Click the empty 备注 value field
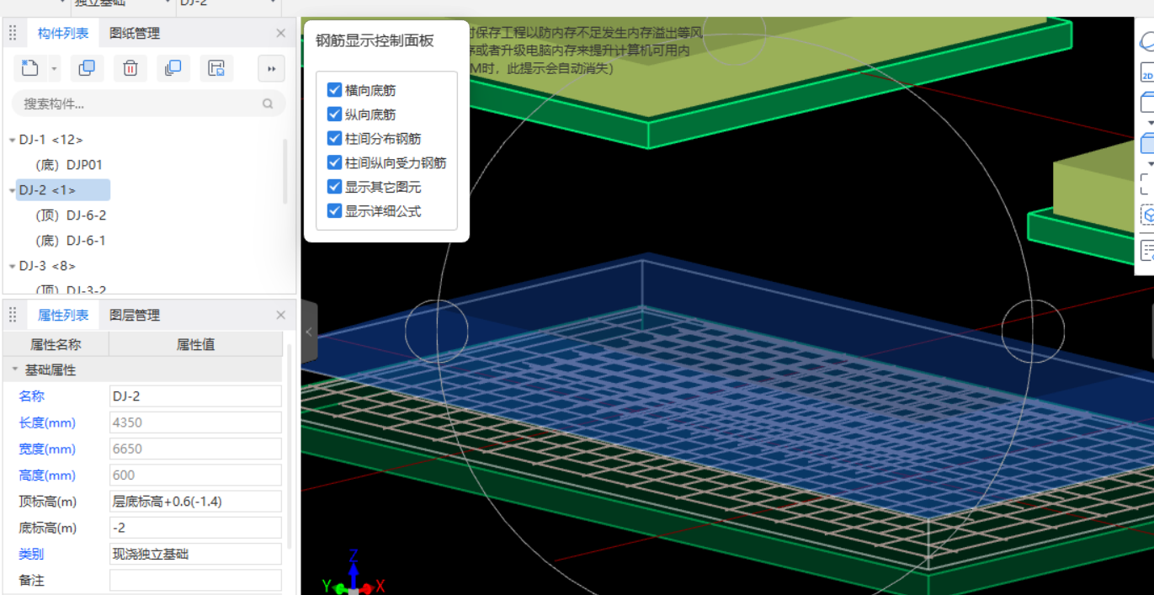 (195, 580)
